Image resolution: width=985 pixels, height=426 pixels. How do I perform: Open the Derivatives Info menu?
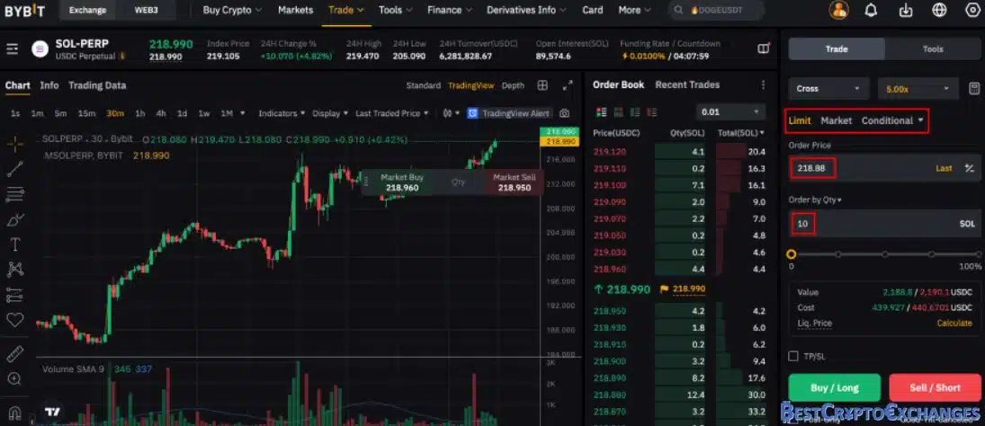pyautogui.click(x=526, y=10)
